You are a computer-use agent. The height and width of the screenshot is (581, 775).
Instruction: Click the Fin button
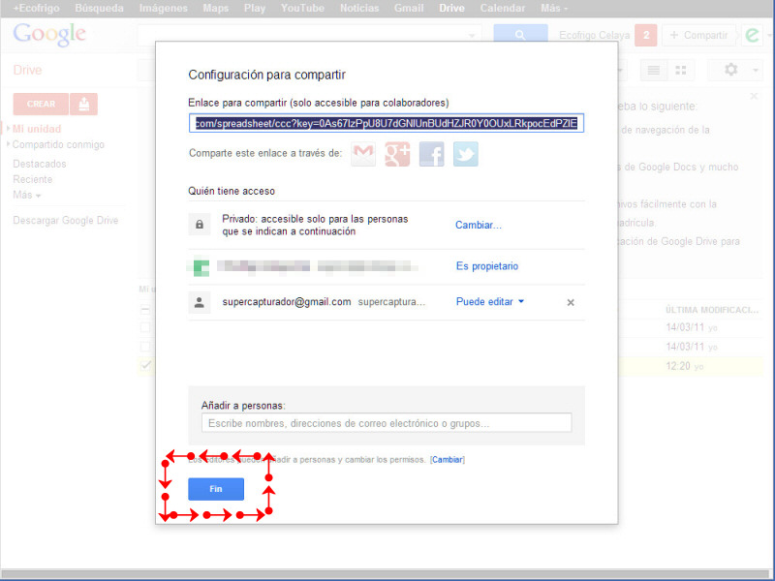(x=216, y=489)
